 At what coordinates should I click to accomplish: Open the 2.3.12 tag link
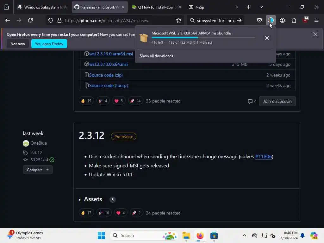pos(36,153)
